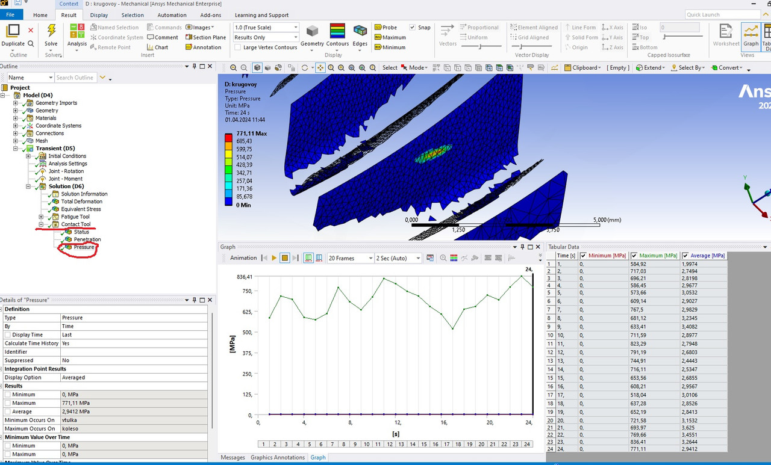Open the Extend selection menu
This screenshot has width=771, height=465.
click(x=652, y=68)
